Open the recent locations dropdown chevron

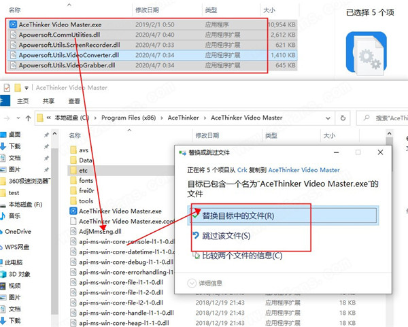pos(18,118)
